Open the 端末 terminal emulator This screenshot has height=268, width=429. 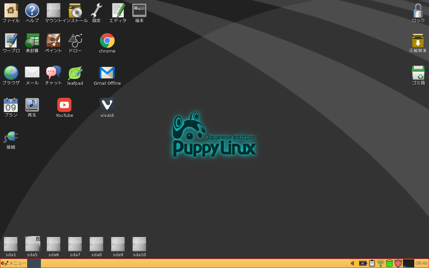[x=139, y=9]
